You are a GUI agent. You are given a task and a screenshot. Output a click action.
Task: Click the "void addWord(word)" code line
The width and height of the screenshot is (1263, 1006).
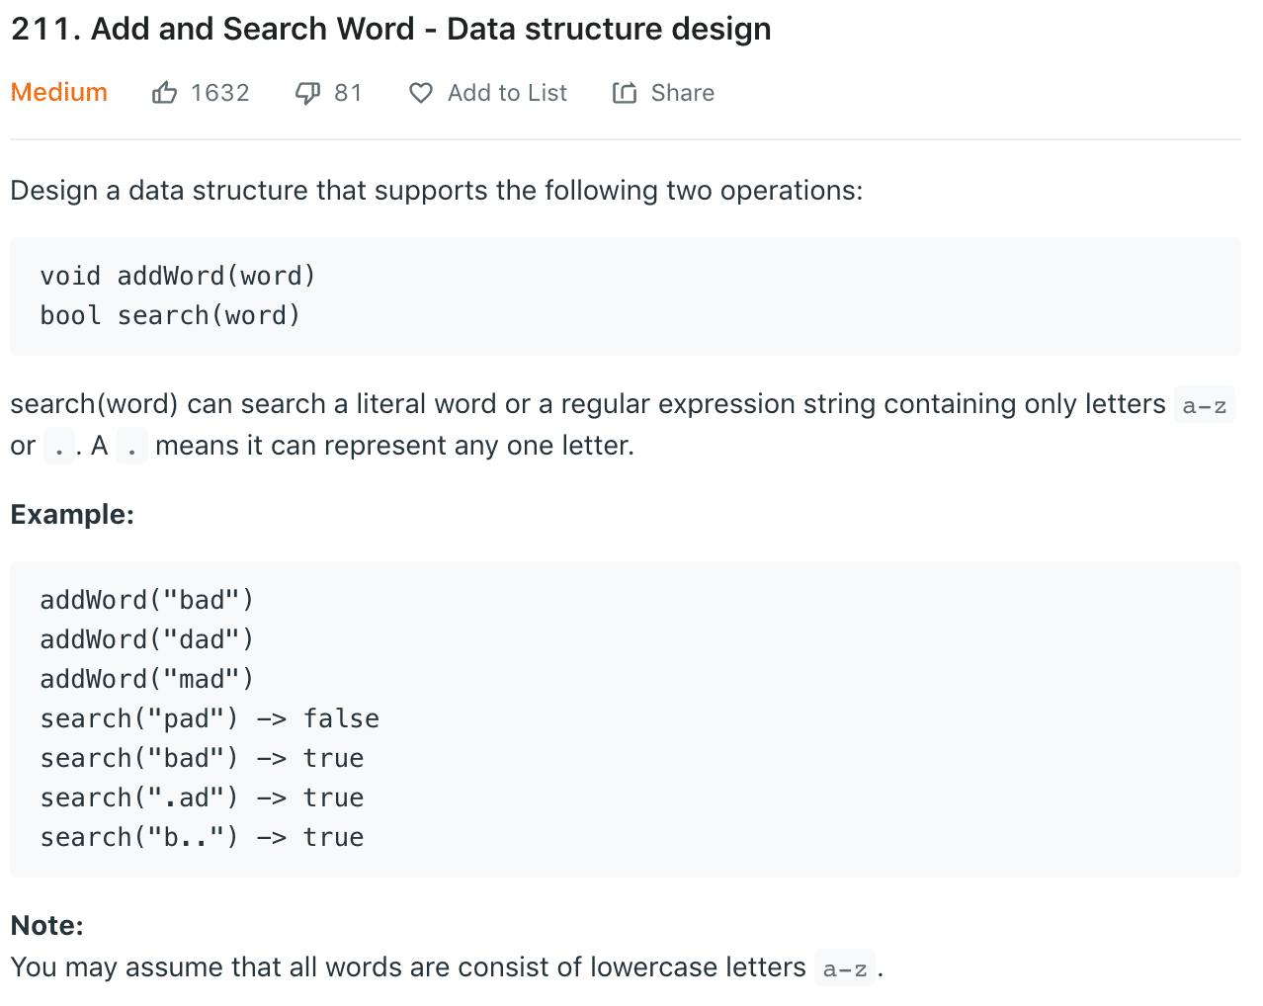(x=178, y=276)
